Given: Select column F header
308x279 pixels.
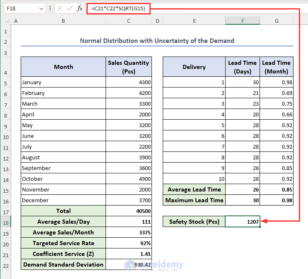Looking at the screenshot, I should tap(243, 21).
